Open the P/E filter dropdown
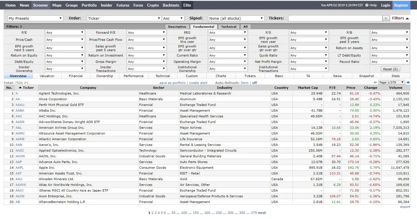This screenshot has width=417, height=219. tap(65, 33)
